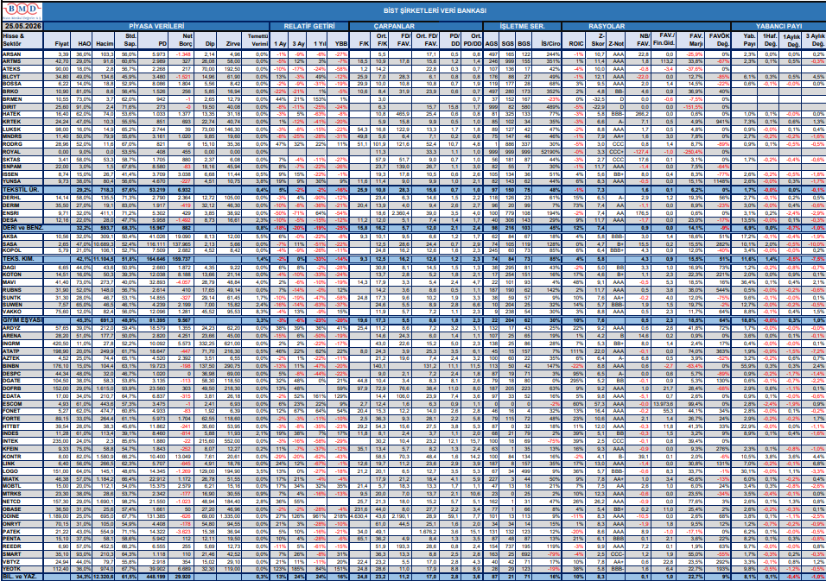Image resolution: width=826 pixels, height=581 pixels.
Task: Select the BİL. ve YAZ. sector summary label
Action: pos(22,577)
